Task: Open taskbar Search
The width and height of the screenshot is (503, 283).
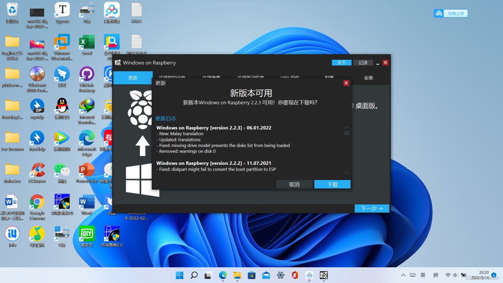Action: tap(194, 275)
